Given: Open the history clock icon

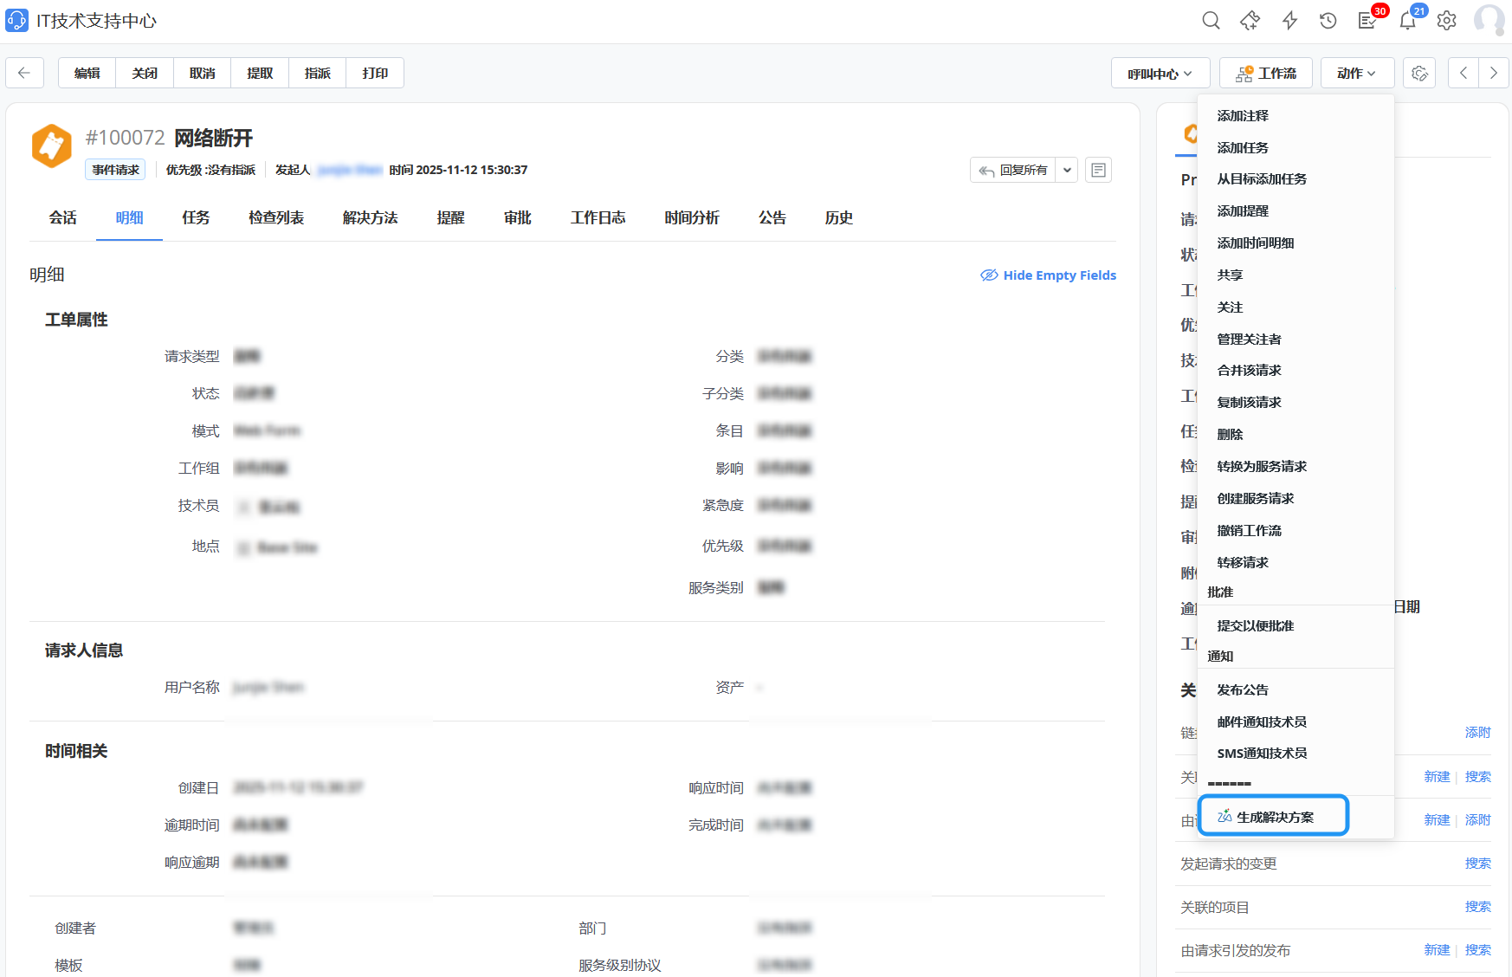Looking at the screenshot, I should 1328,21.
